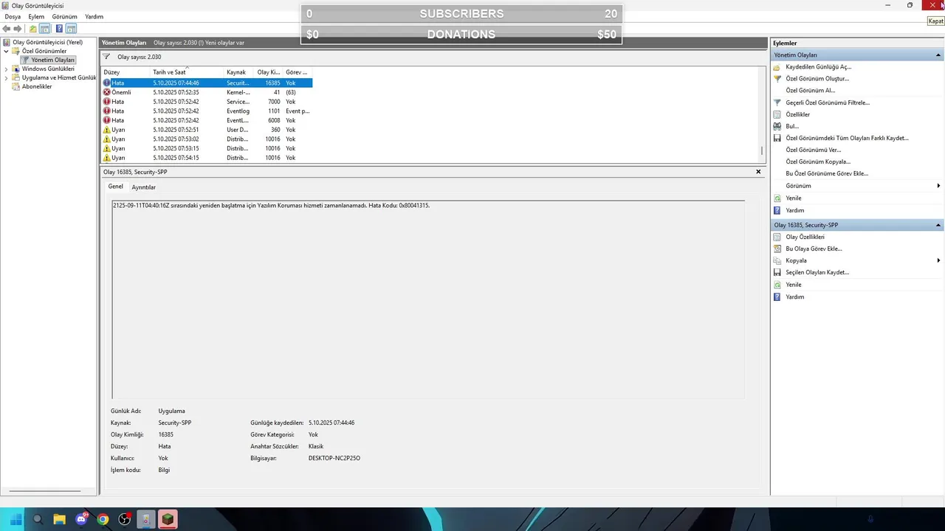Select Abonelikler in the console tree
This screenshot has height=531, width=945.
[37, 86]
